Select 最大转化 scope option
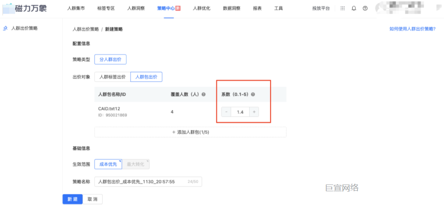444x205 pixels. [x=136, y=165]
